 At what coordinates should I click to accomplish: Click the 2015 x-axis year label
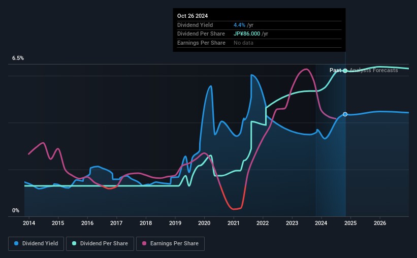pyautogui.click(x=58, y=223)
